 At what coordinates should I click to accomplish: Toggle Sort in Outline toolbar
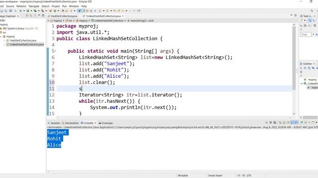tap(309, 68)
